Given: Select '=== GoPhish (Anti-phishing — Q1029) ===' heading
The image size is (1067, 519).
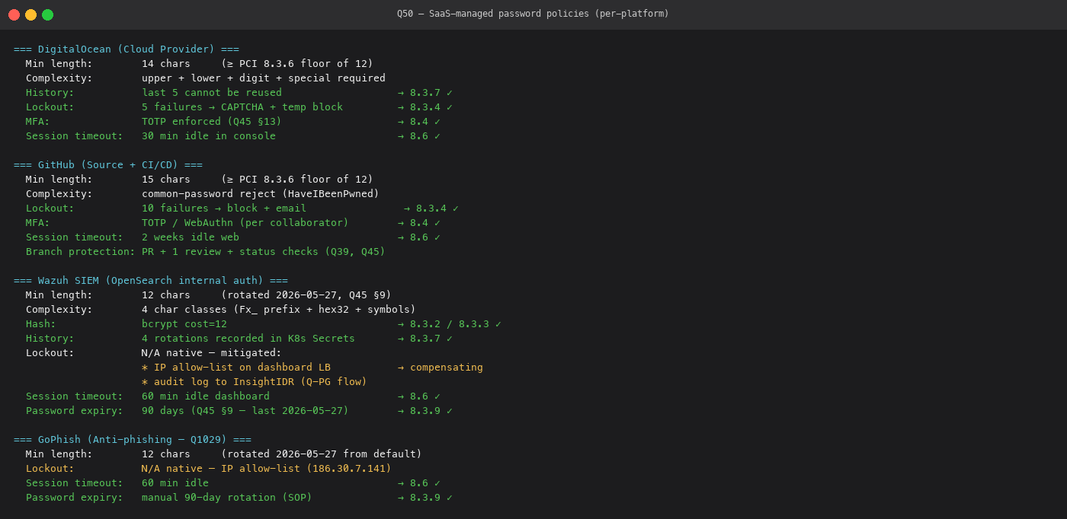Looking at the screenshot, I should pyautogui.click(x=133, y=439).
